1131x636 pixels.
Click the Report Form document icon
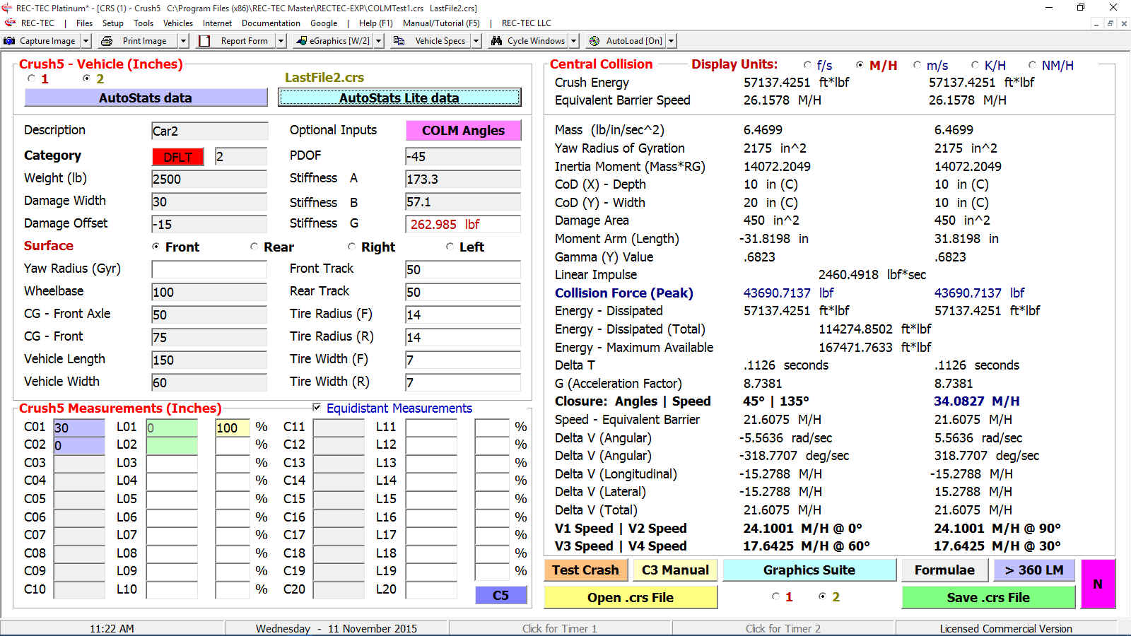coord(204,41)
